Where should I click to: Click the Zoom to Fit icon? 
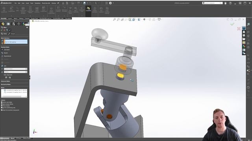[115, 20]
